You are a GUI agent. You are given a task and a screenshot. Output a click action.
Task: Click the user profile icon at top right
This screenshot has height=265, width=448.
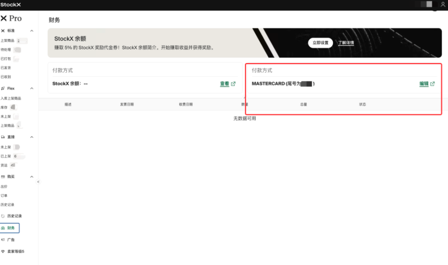(x=443, y=5)
